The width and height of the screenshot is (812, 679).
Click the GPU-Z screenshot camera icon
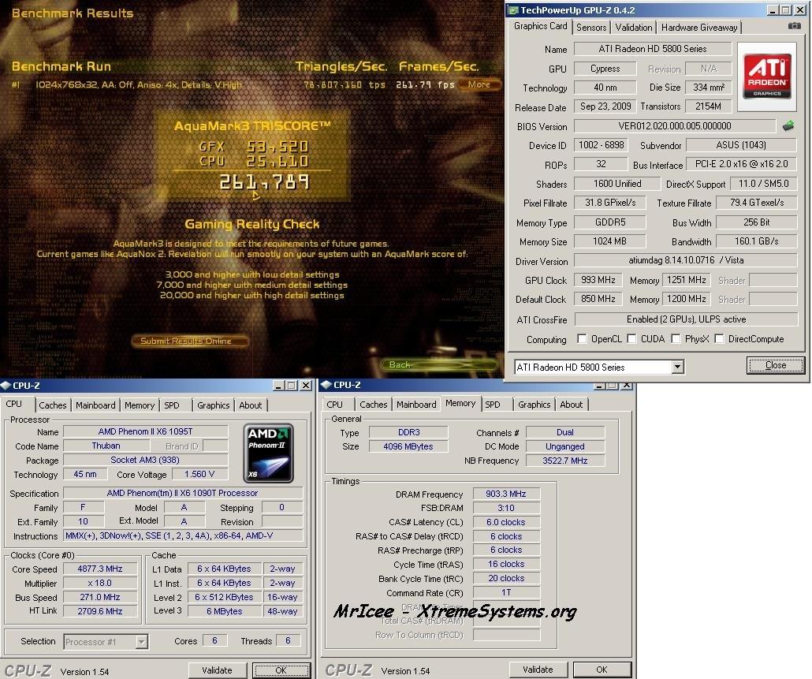(794, 26)
